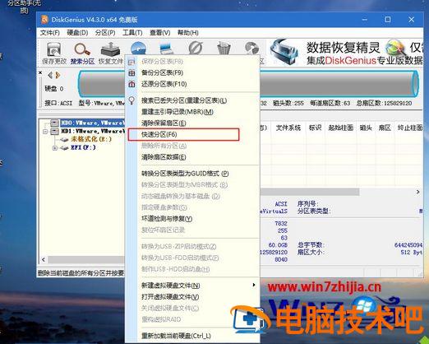Click greyed 转换分区表类型为MBR格式 entry
This screenshot has height=344, width=429.
[192, 185]
